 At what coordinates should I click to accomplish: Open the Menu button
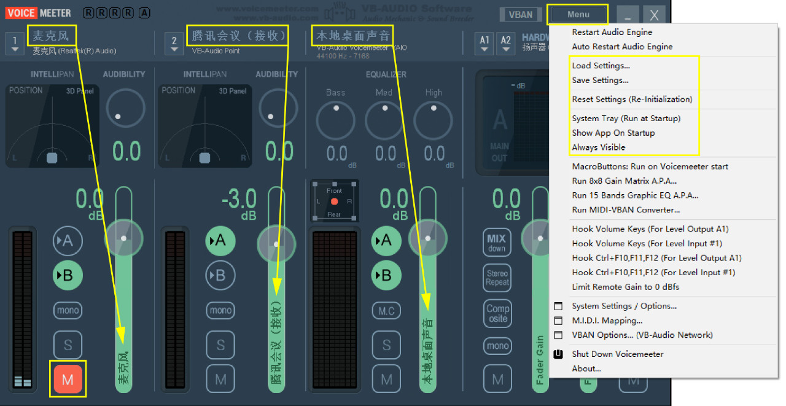coord(578,14)
